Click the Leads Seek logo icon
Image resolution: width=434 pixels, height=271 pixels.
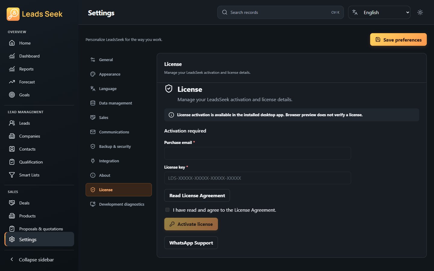[x=13, y=14]
